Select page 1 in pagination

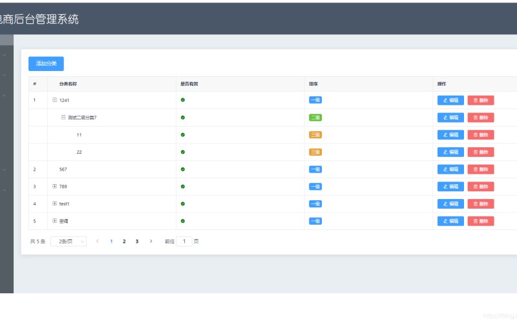pos(111,241)
